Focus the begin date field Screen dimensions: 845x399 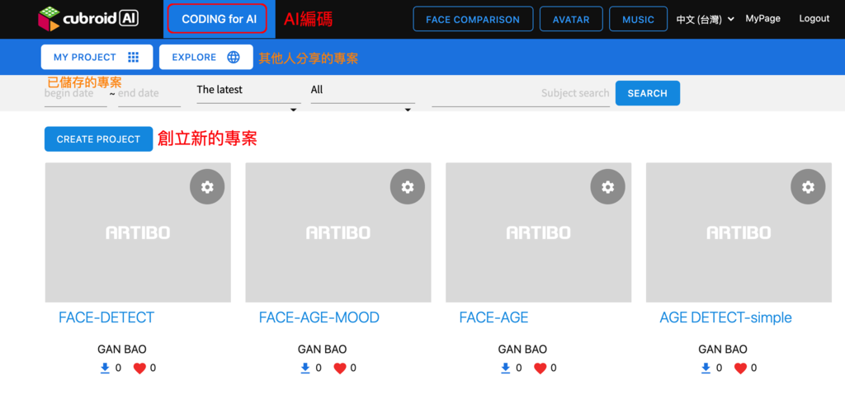[75, 94]
